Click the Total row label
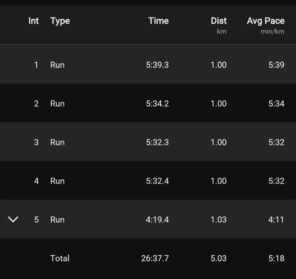This screenshot has height=279, width=296. coord(60,258)
